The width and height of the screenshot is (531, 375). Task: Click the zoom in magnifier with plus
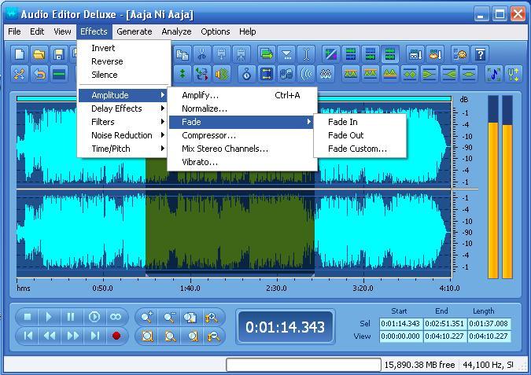click(x=147, y=317)
